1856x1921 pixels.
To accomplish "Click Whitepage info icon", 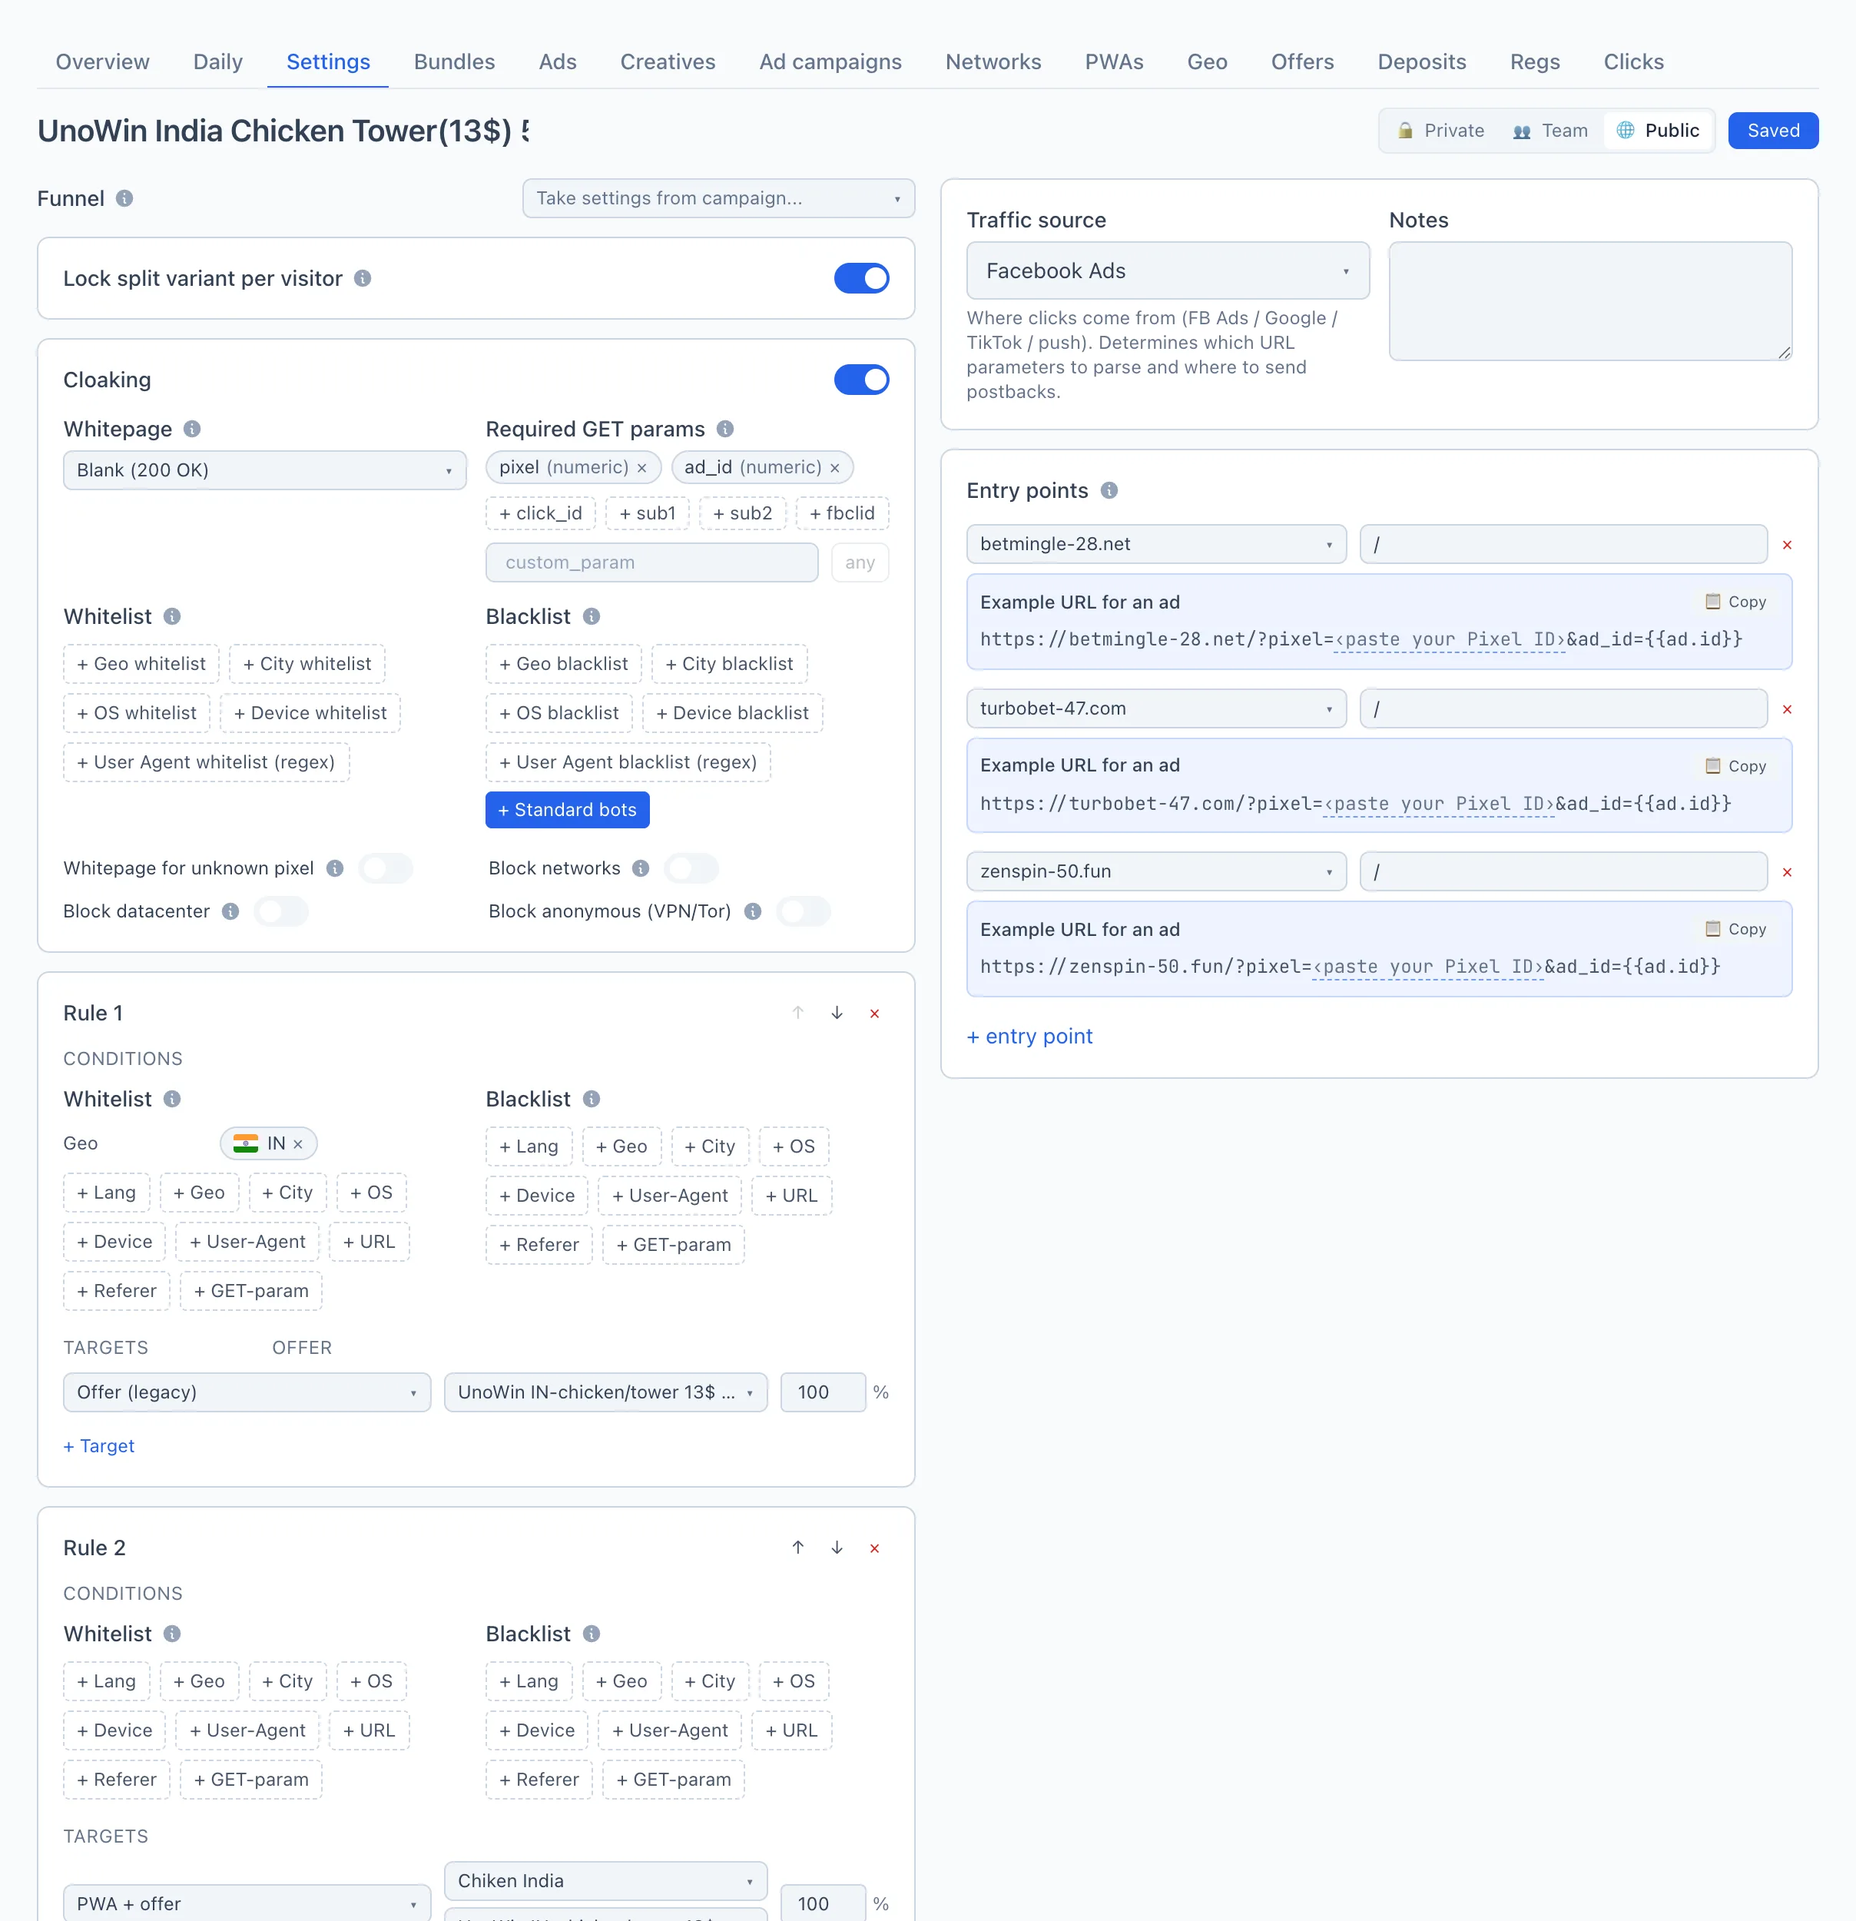I will coord(192,428).
